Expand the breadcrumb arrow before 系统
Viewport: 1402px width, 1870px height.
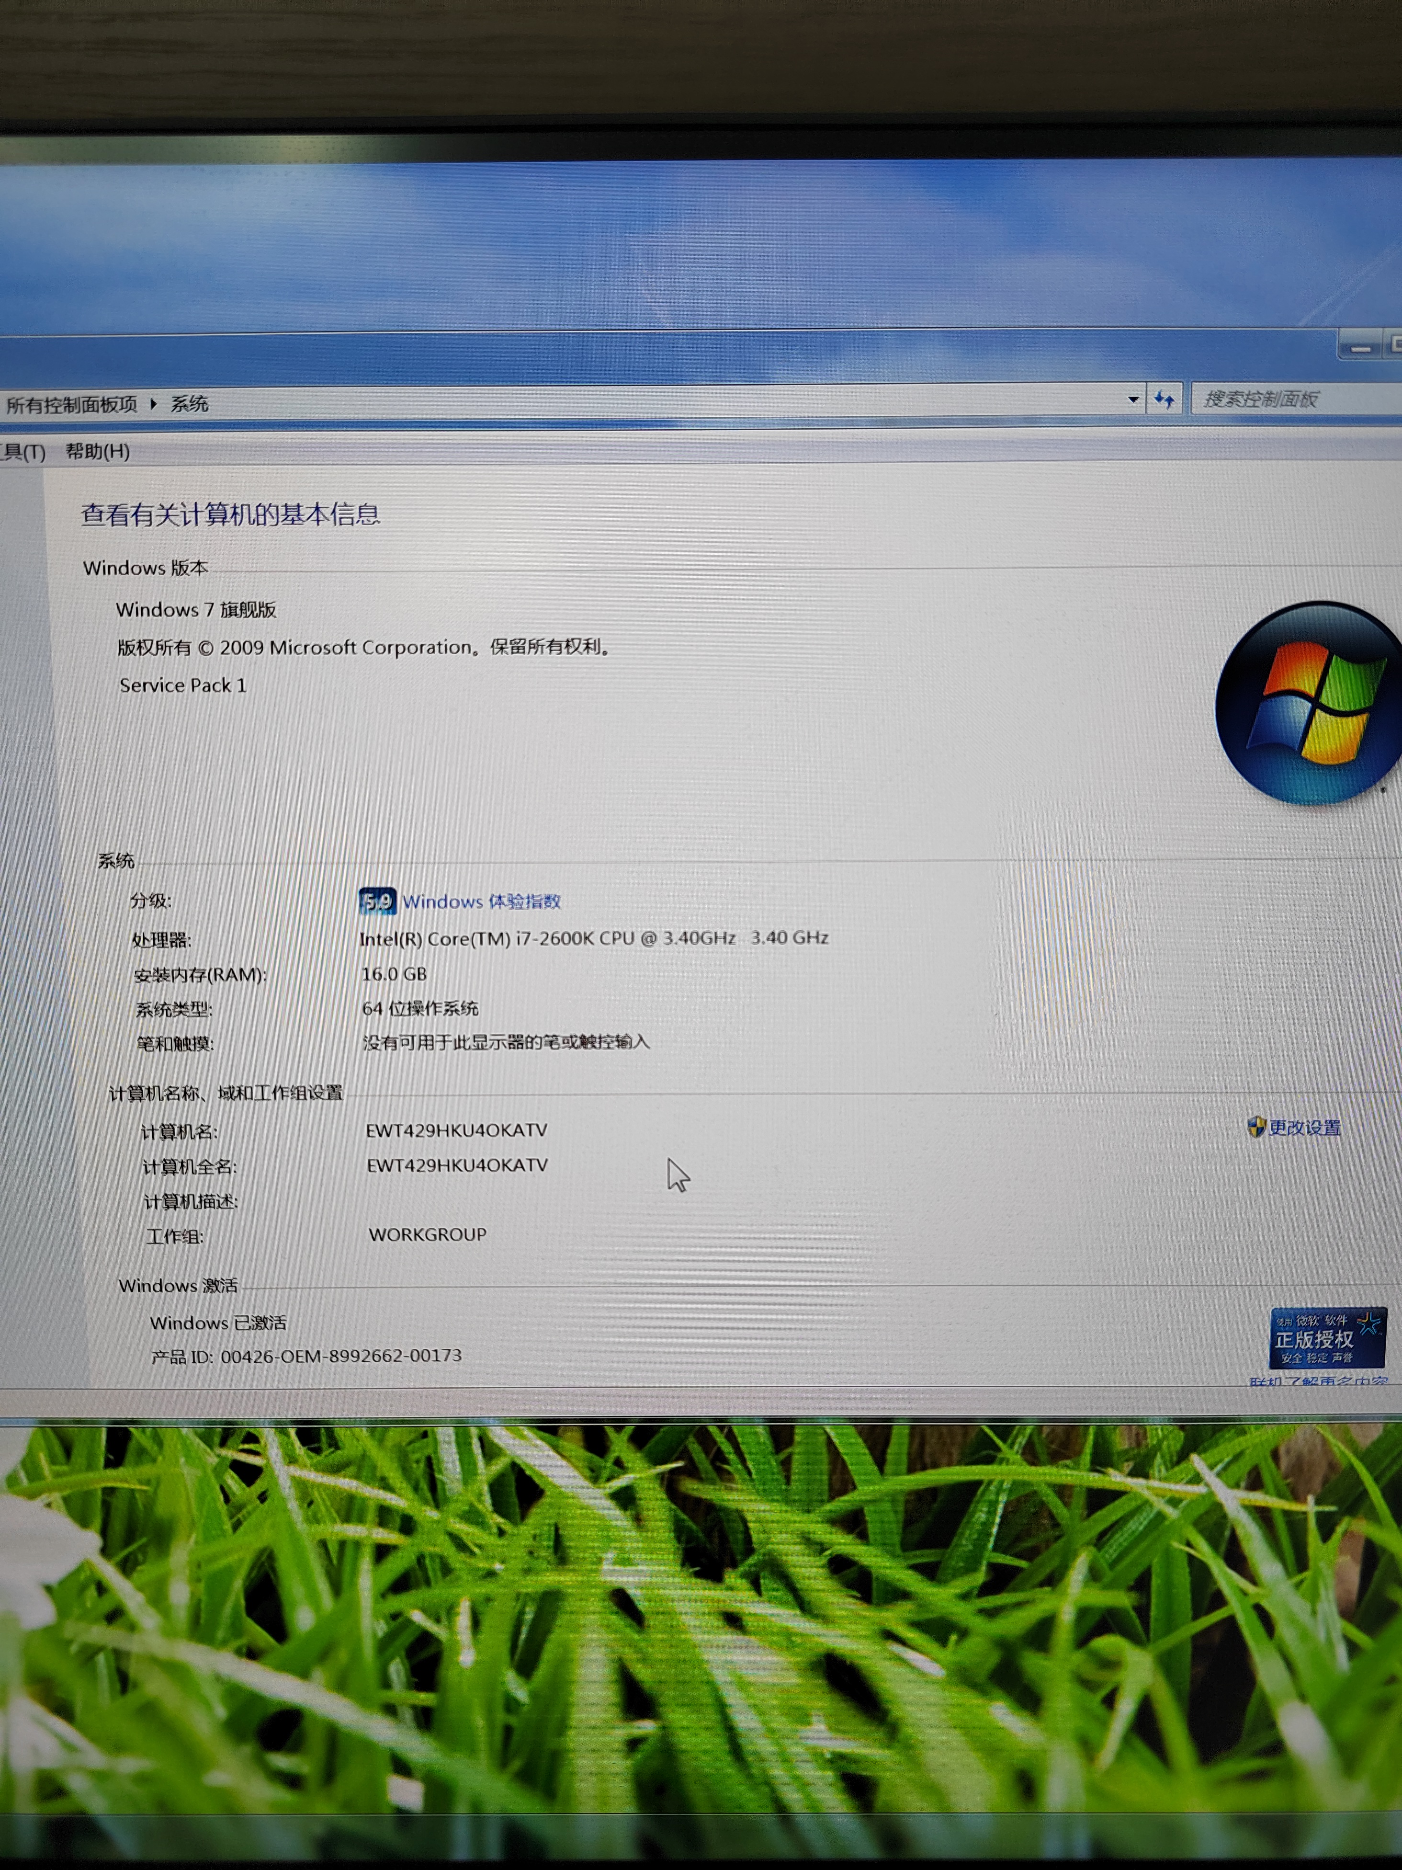154,404
